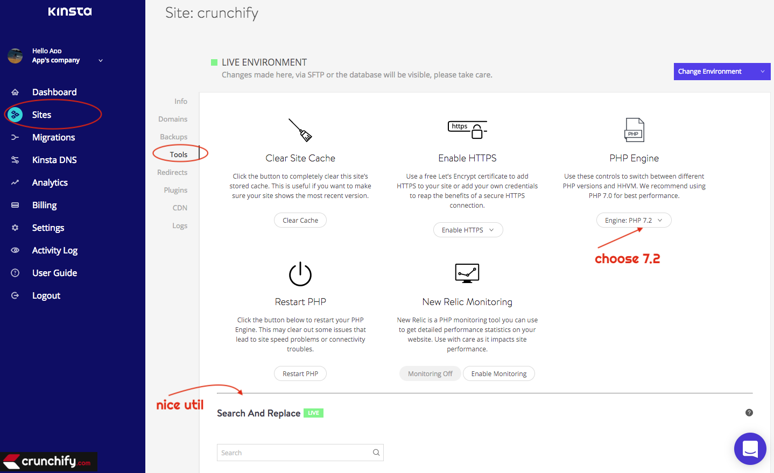This screenshot has width=774, height=473.
Task: Expand the Enable HTTPS dropdown
Action: click(x=468, y=230)
